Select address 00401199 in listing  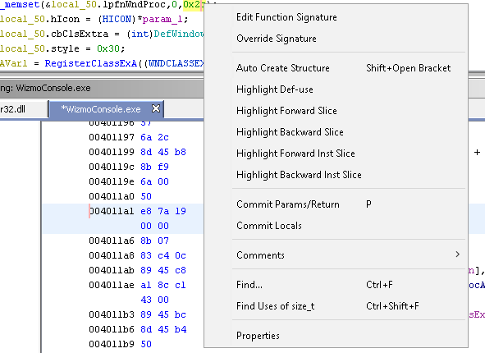(112, 152)
